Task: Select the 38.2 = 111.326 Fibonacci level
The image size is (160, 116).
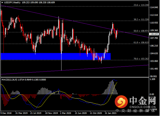Action: coord(141,19)
